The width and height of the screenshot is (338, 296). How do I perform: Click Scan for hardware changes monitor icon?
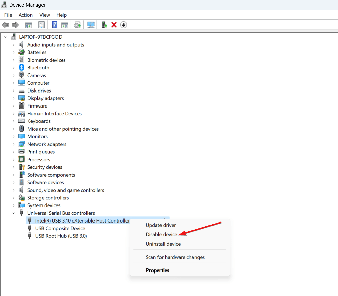point(91,25)
